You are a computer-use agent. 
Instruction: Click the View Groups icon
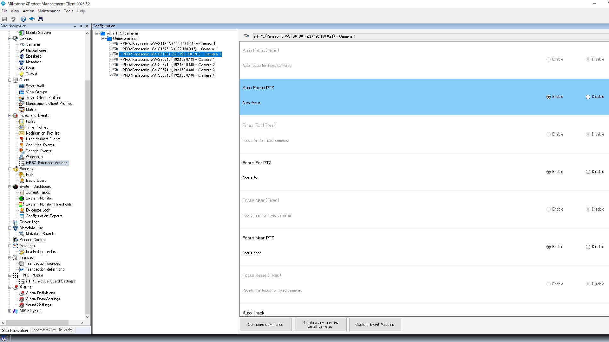(x=22, y=92)
